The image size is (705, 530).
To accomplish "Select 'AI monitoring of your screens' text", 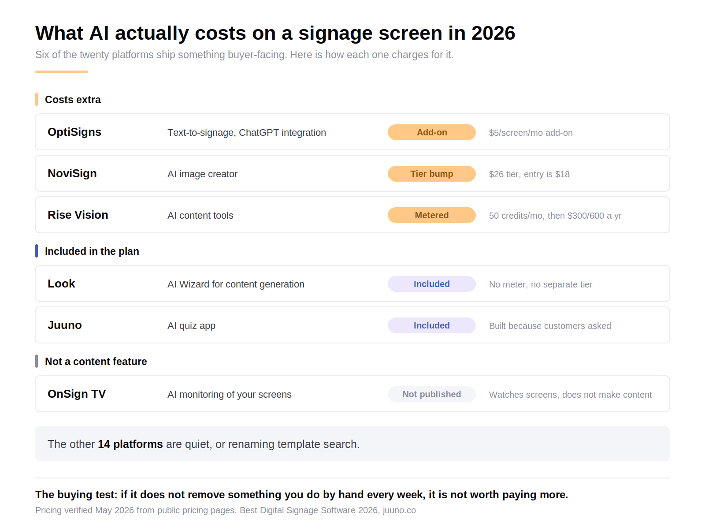I will coord(230,395).
